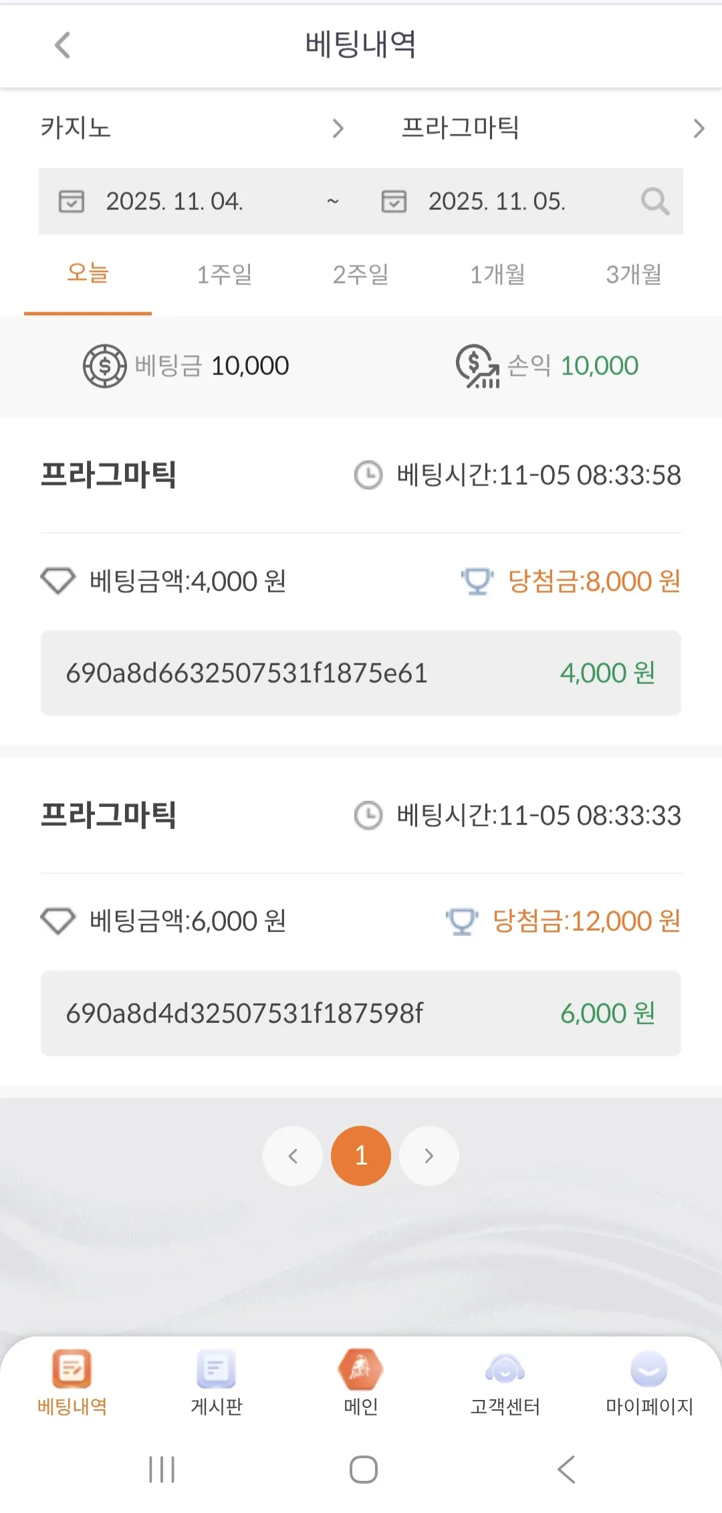This screenshot has width=722, height=1513.
Task: Expand the 카지노 category selector
Action: (194, 128)
